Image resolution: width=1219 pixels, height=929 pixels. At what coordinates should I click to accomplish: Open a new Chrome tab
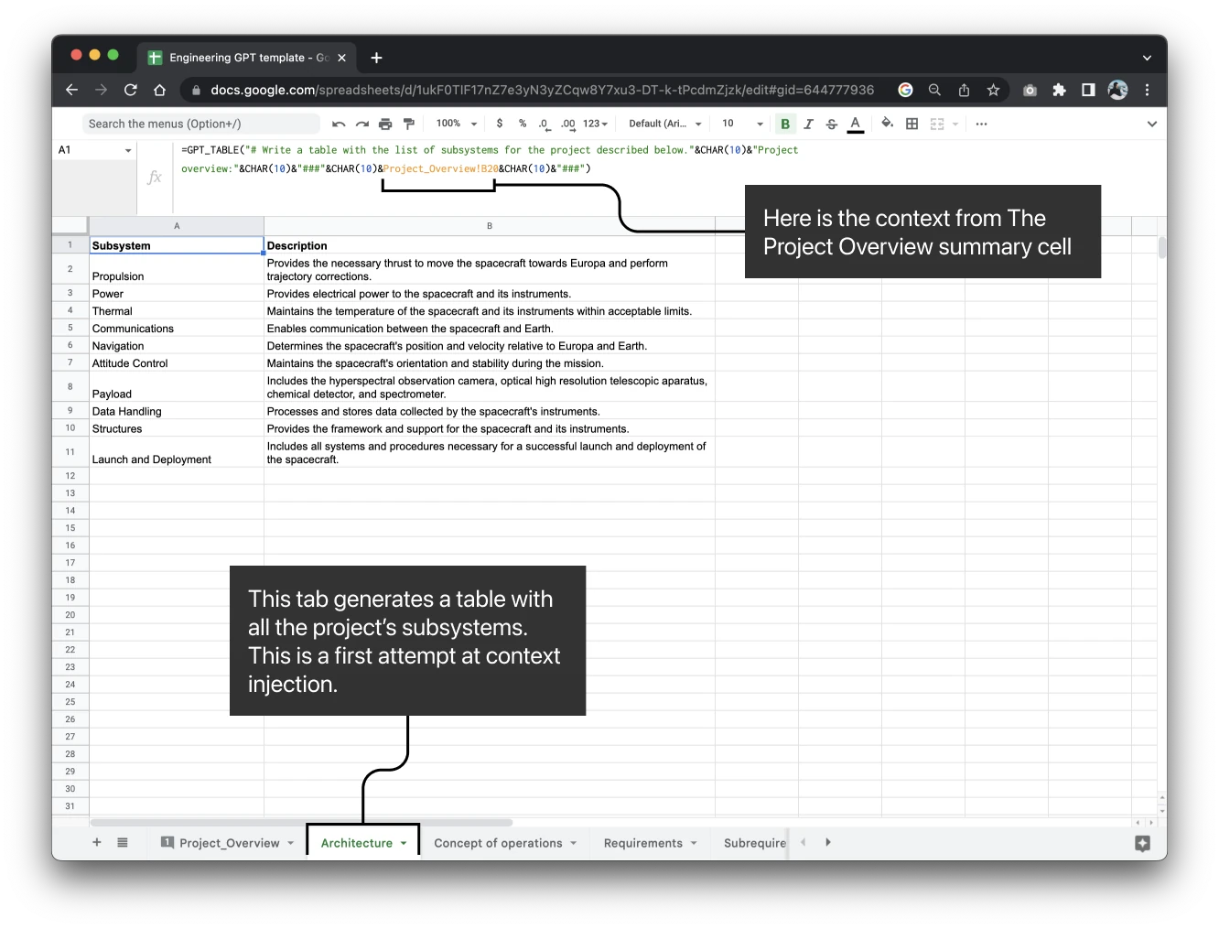pos(376,58)
